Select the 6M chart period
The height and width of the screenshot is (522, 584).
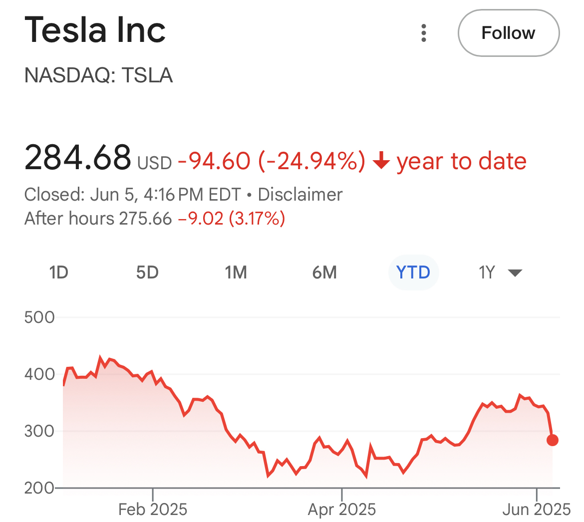pyautogui.click(x=324, y=272)
